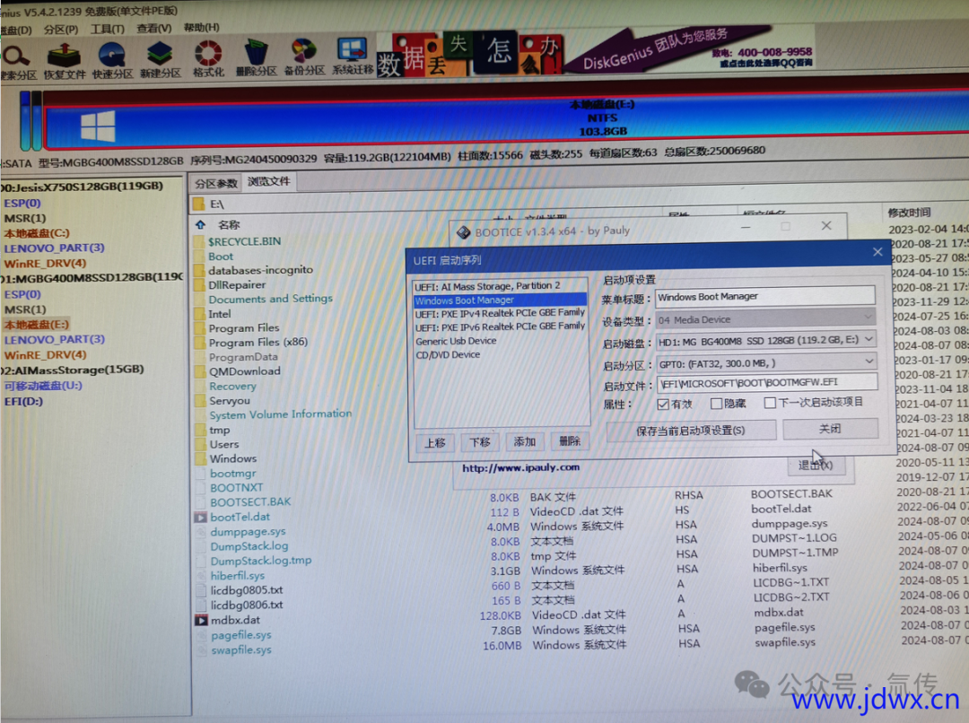The width and height of the screenshot is (969, 723).
Task: Click the 删除 button in UEFI dialog
Action: pos(569,440)
